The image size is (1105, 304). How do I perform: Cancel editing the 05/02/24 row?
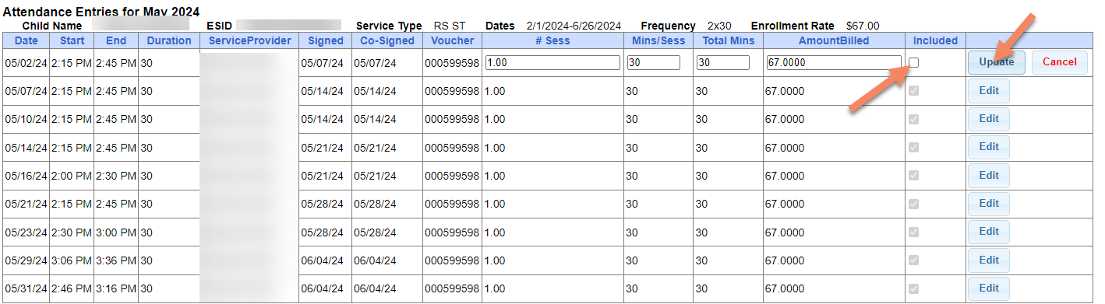point(1059,62)
